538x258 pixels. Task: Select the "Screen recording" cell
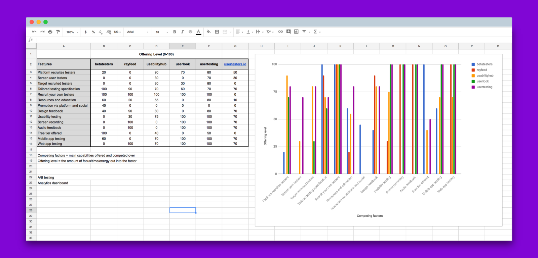[64, 122]
